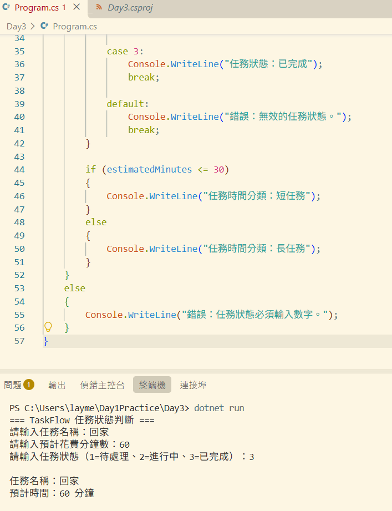Click terminal prompt 'PS C:\Users\layme\Day1Practice\Day3>'
This screenshot has width=392, height=511.
(x=99, y=408)
